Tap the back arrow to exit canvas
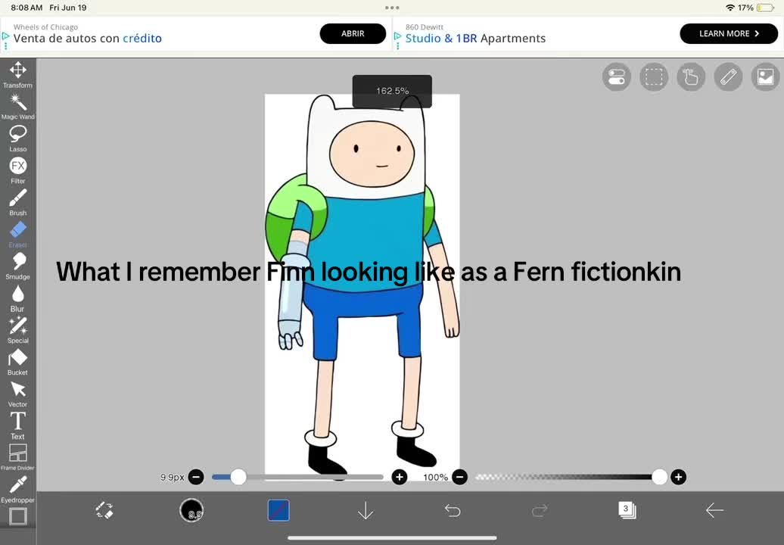The image size is (784, 545). 714,510
